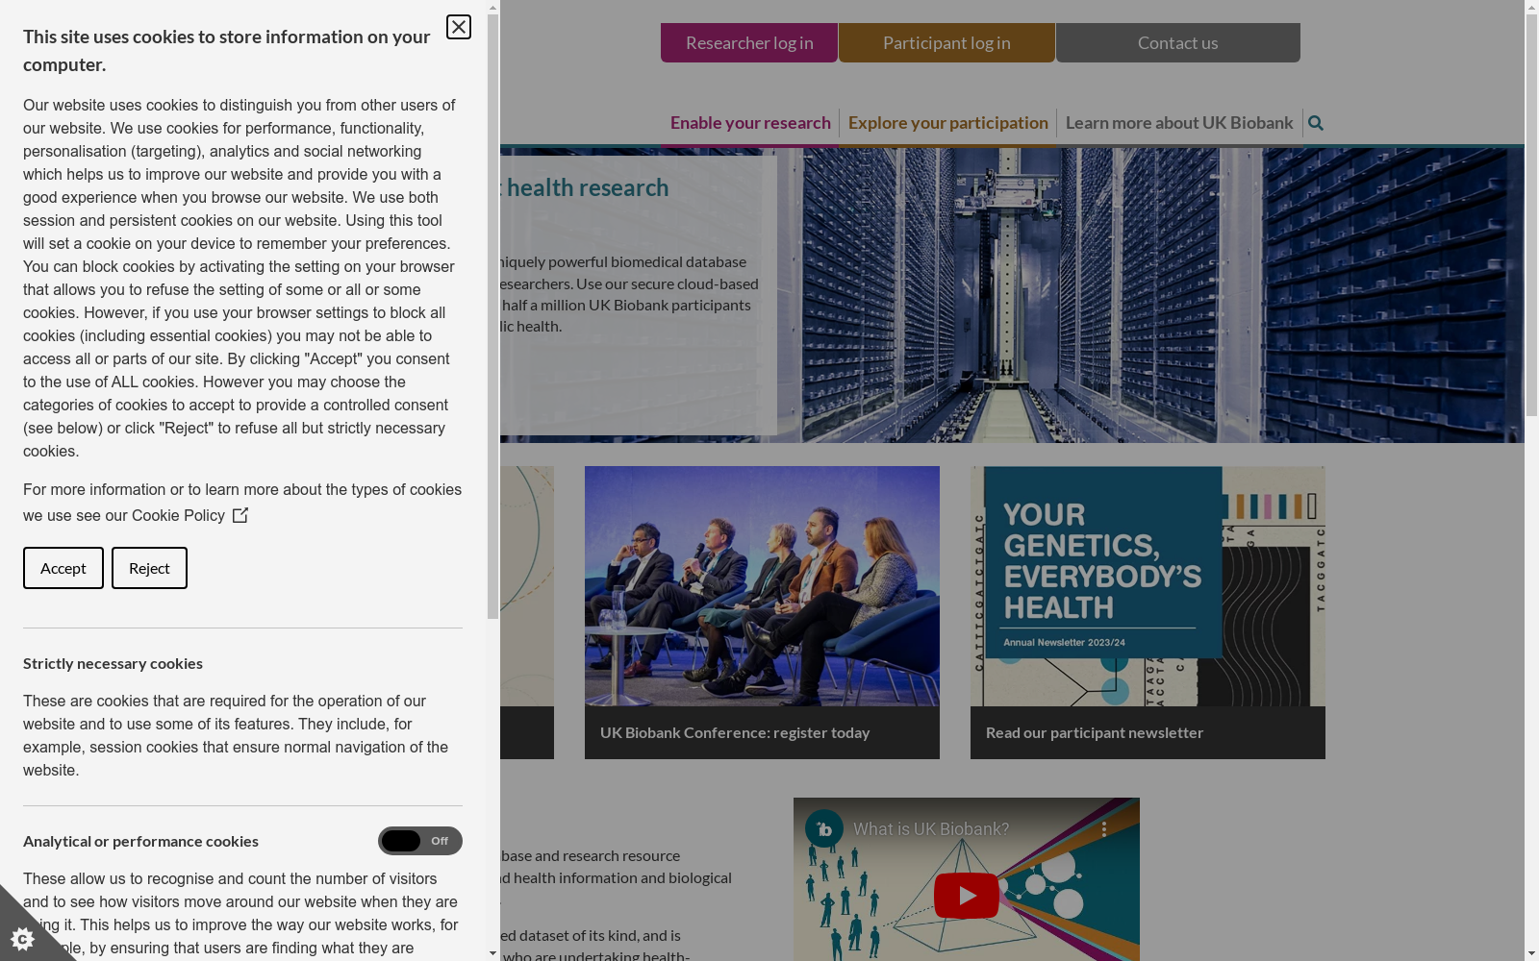Click the Your Genetics newsletter cover image

[x=1148, y=586]
